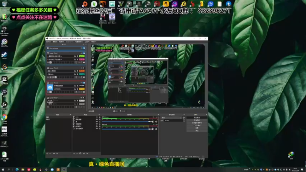This screenshot has height=172, width=306.
Task: Open 场景集合 menu in OBS
Action: [79, 42]
